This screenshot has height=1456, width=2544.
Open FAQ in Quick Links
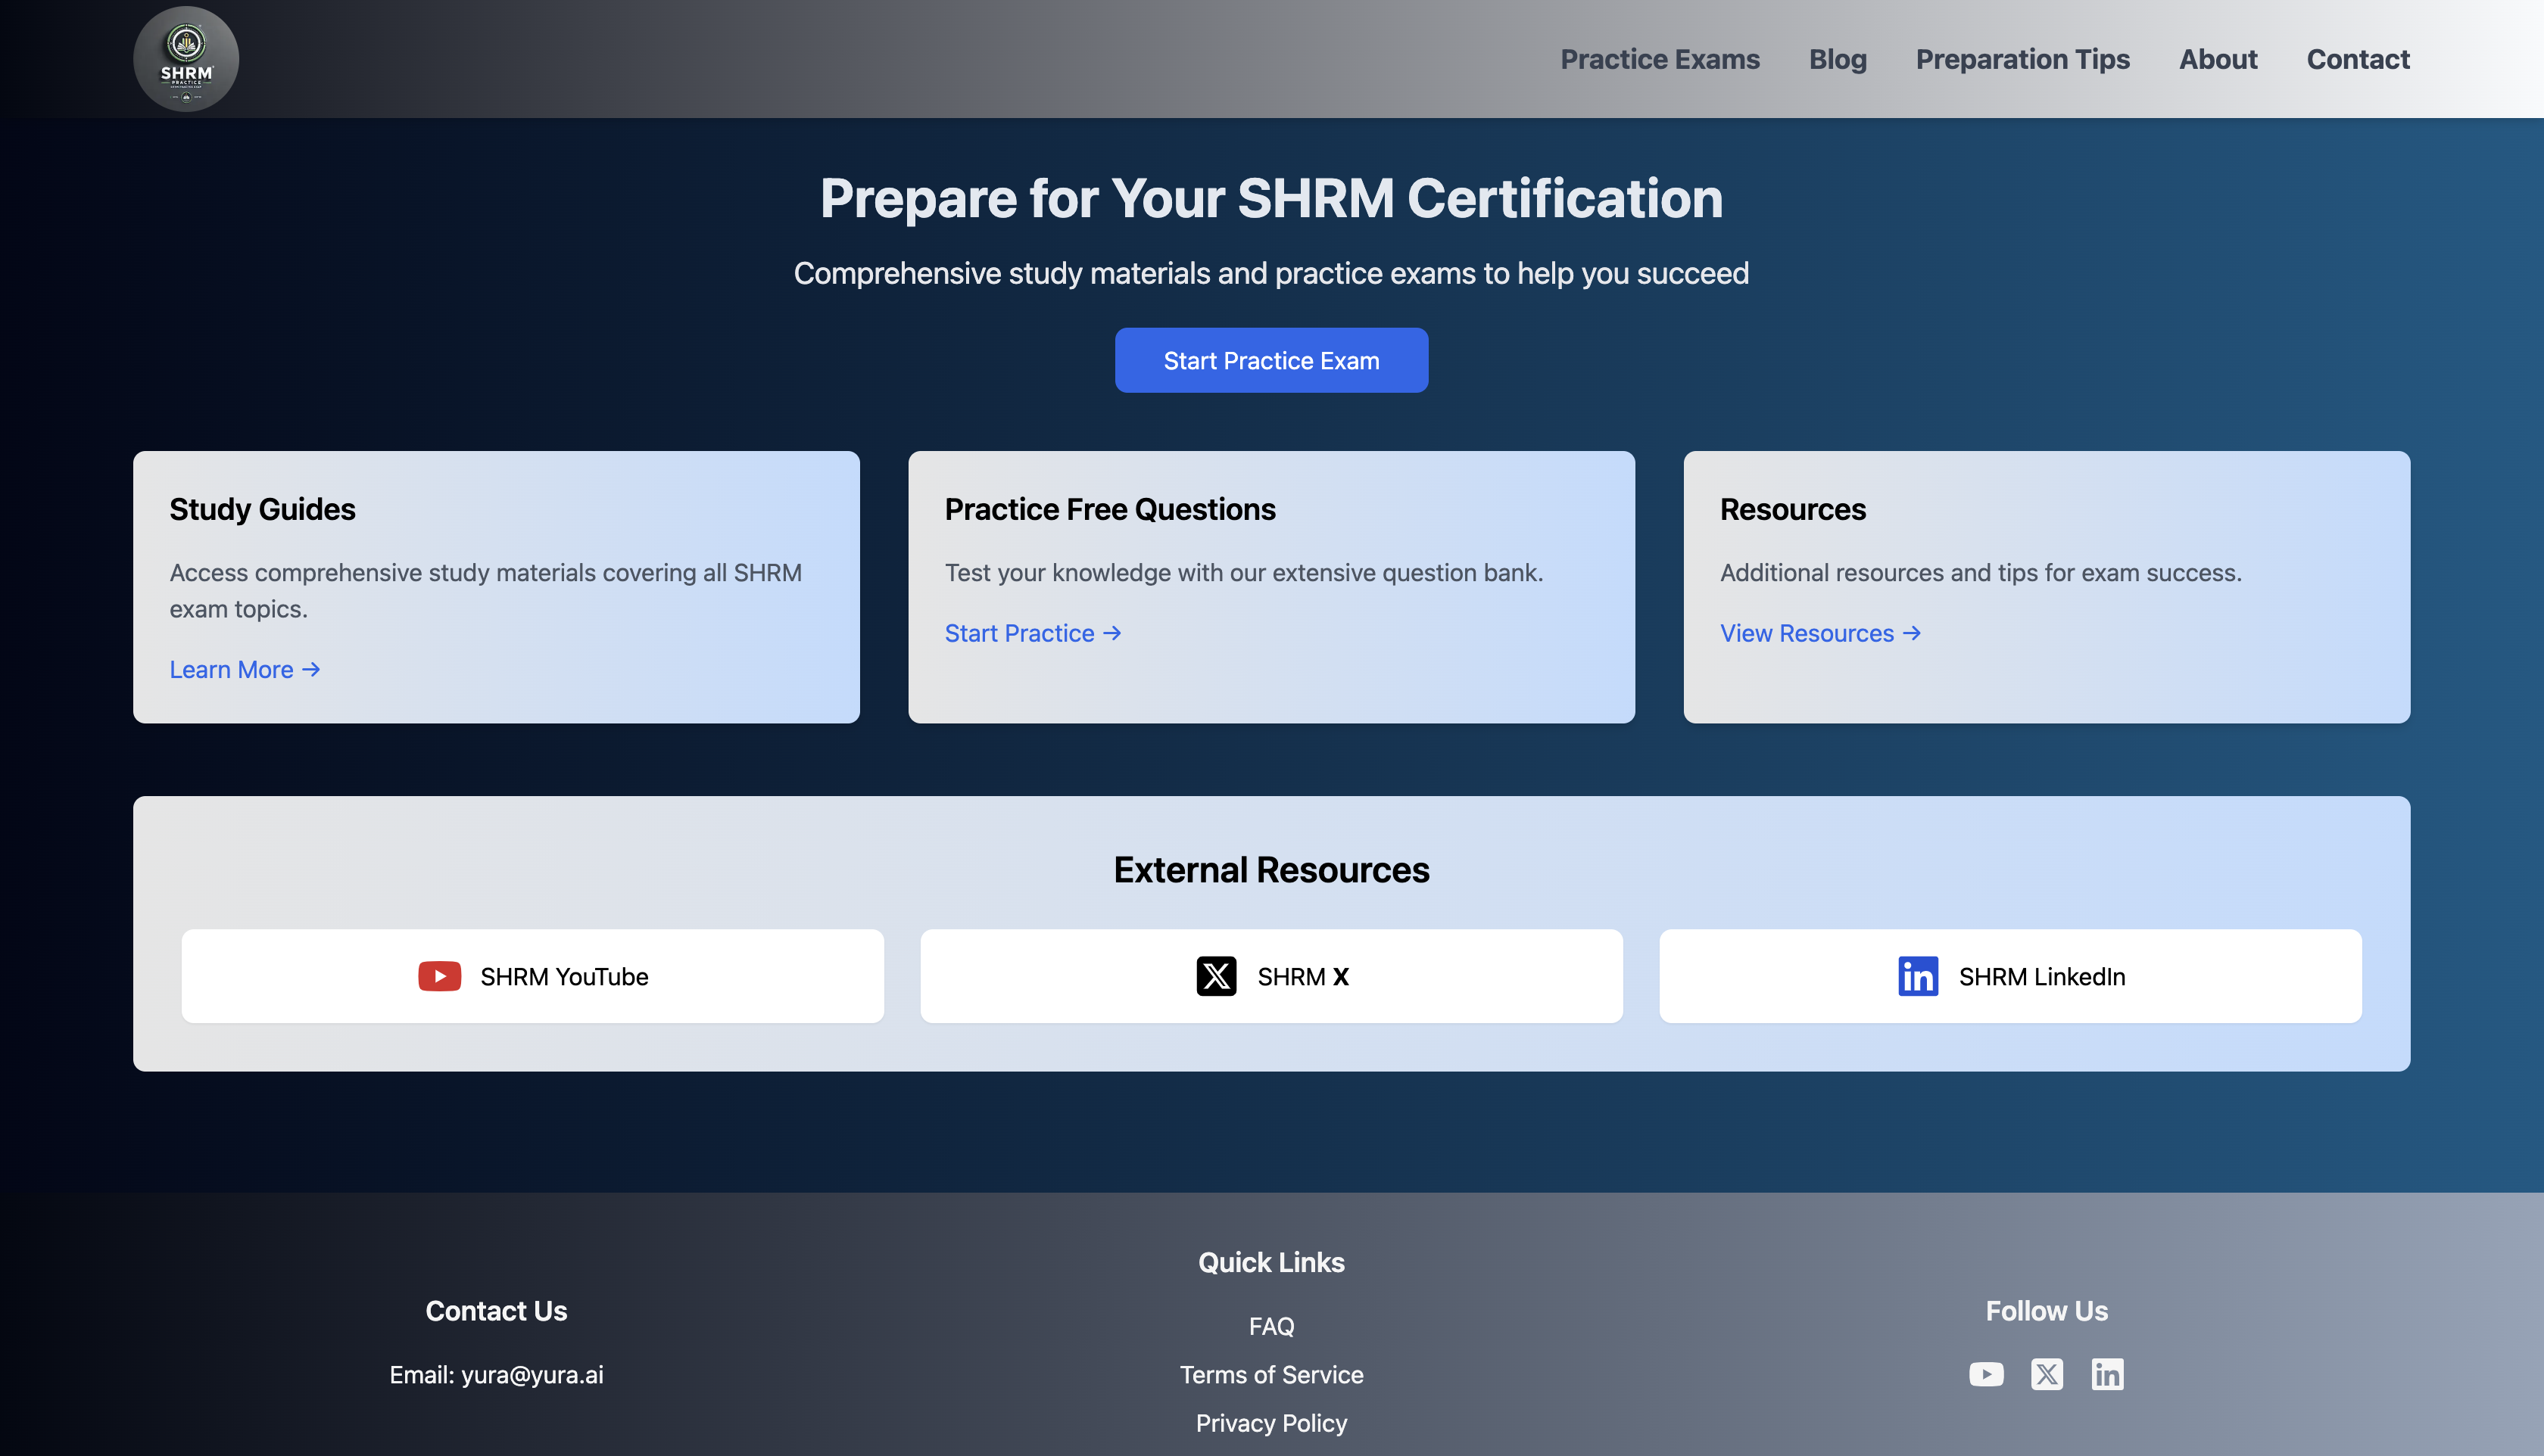(x=1271, y=1326)
